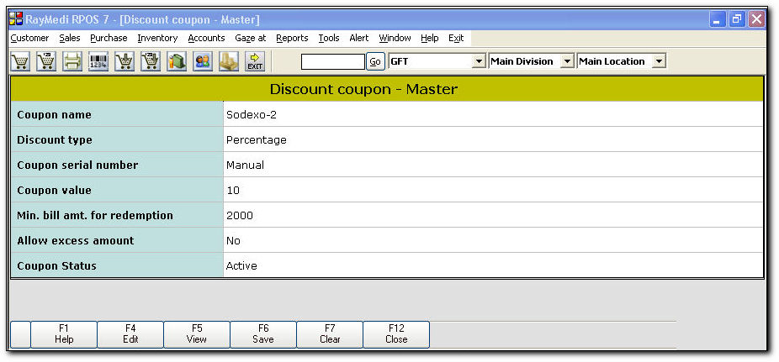Viewport: 779px width, 362px height.
Task: Open the Alert menu
Action: pyautogui.click(x=358, y=38)
